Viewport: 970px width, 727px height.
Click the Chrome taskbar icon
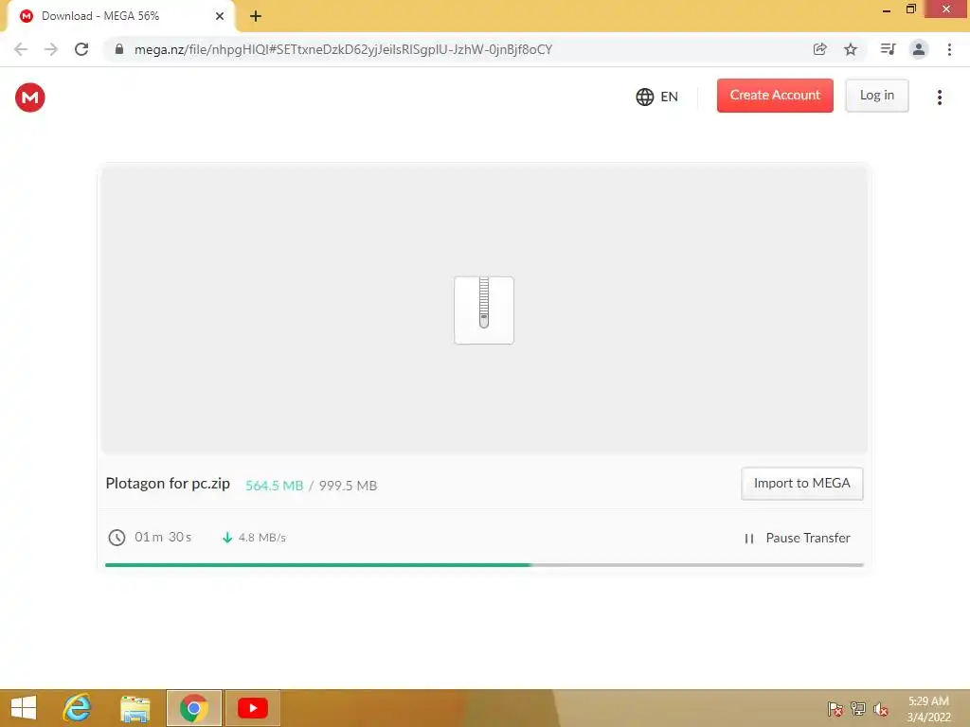point(193,708)
